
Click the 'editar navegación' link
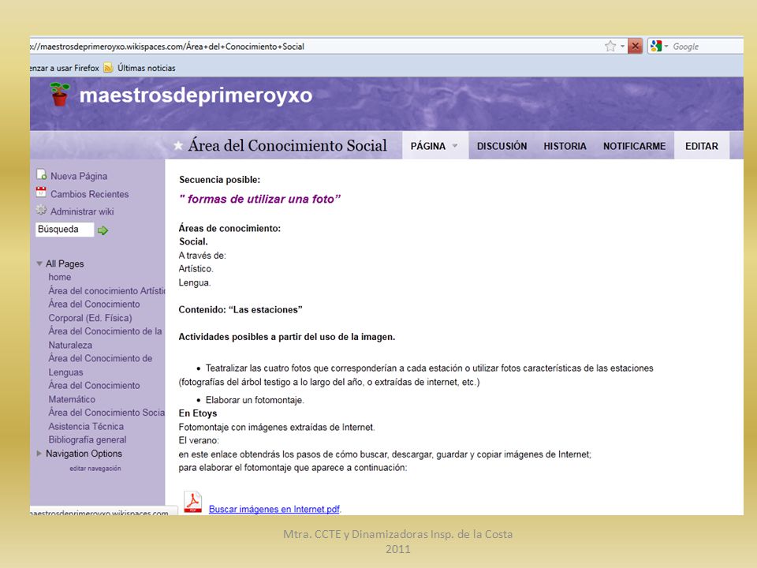pyautogui.click(x=95, y=469)
